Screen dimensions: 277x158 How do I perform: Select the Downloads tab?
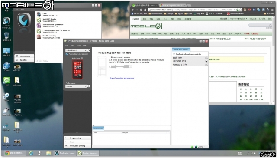[x=98, y=128]
